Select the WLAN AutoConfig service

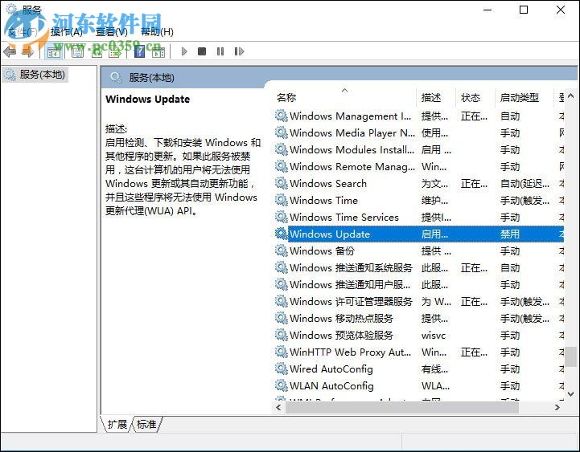419,386
